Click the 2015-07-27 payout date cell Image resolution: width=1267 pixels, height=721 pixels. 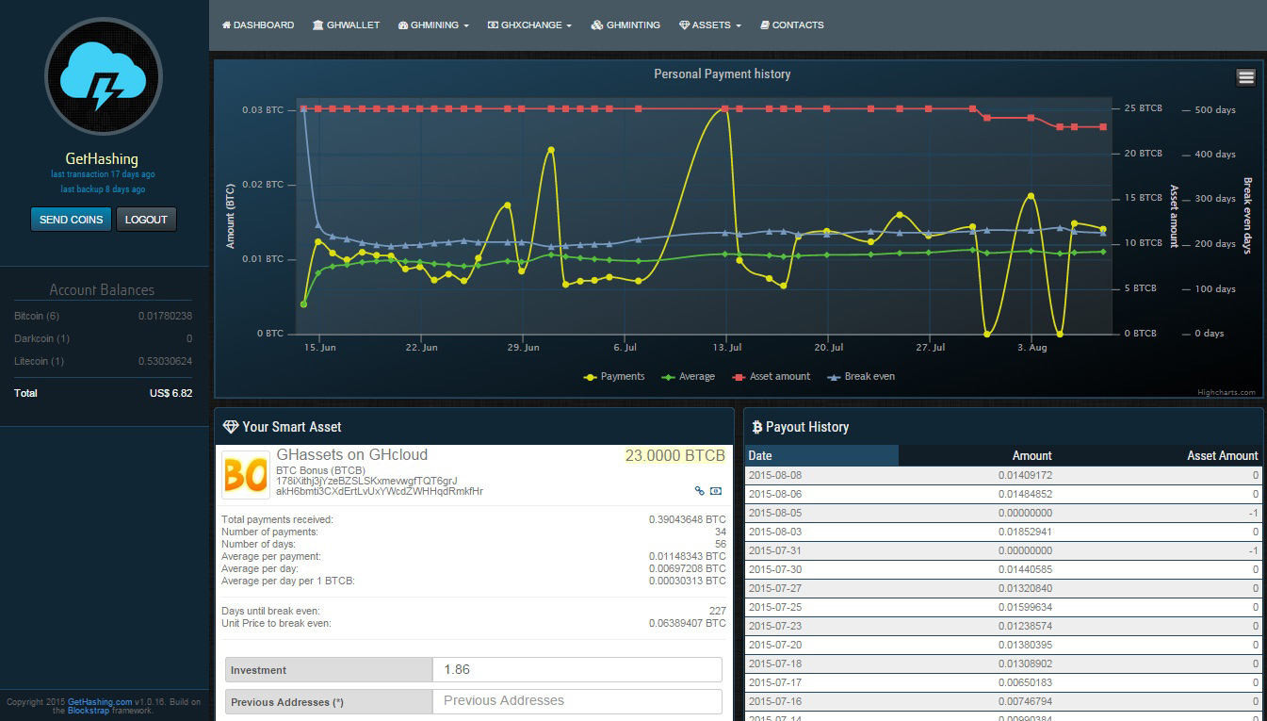pyautogui.click(x=775, y=589)
